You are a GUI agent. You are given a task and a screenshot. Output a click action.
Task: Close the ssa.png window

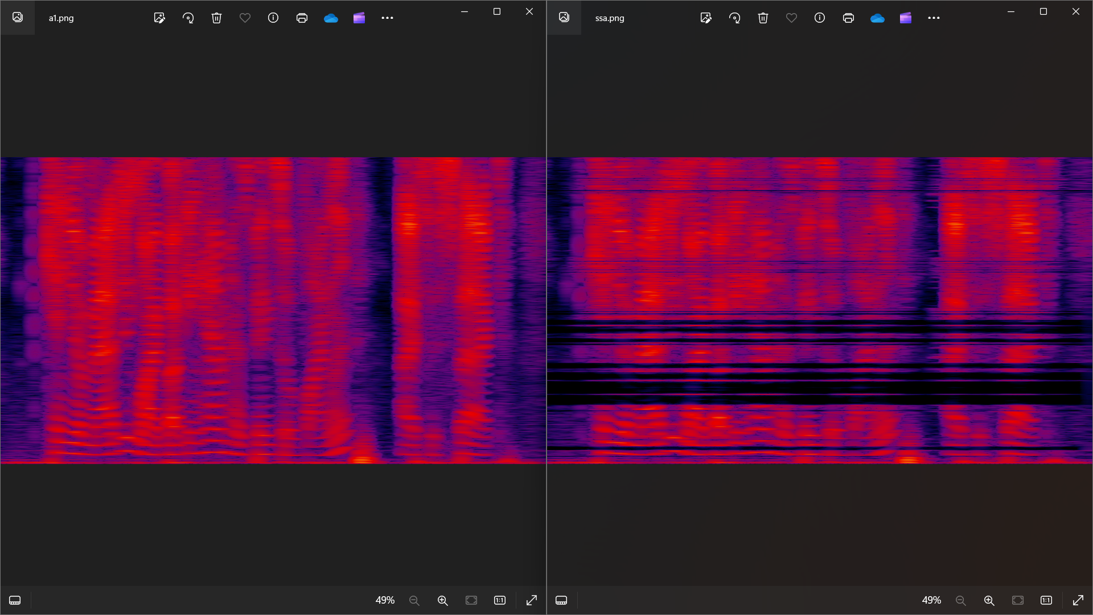[1076, 11]
